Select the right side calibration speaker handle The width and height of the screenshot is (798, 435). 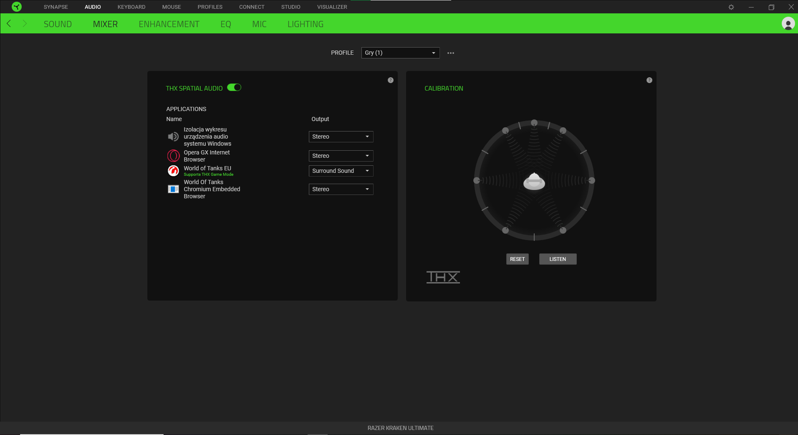click(592, 180)
